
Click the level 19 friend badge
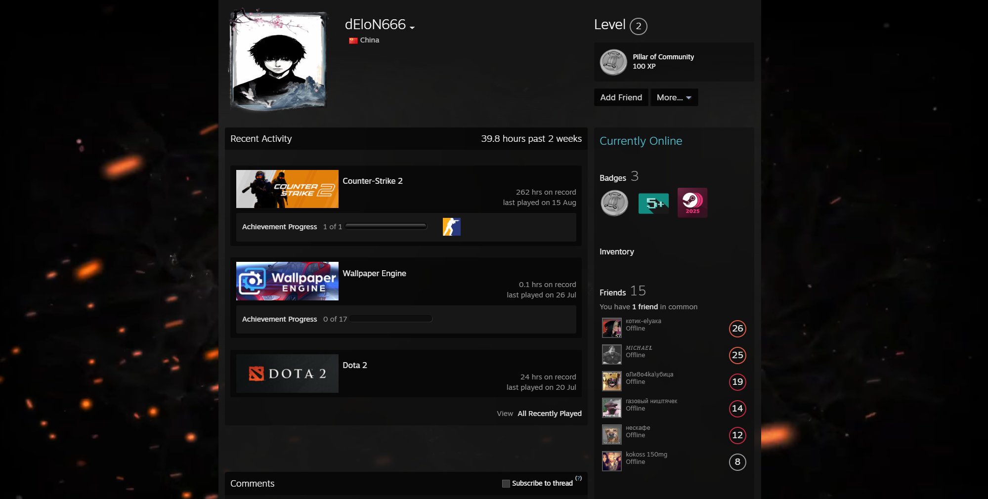pyautogui.click(x=737, y=382)
